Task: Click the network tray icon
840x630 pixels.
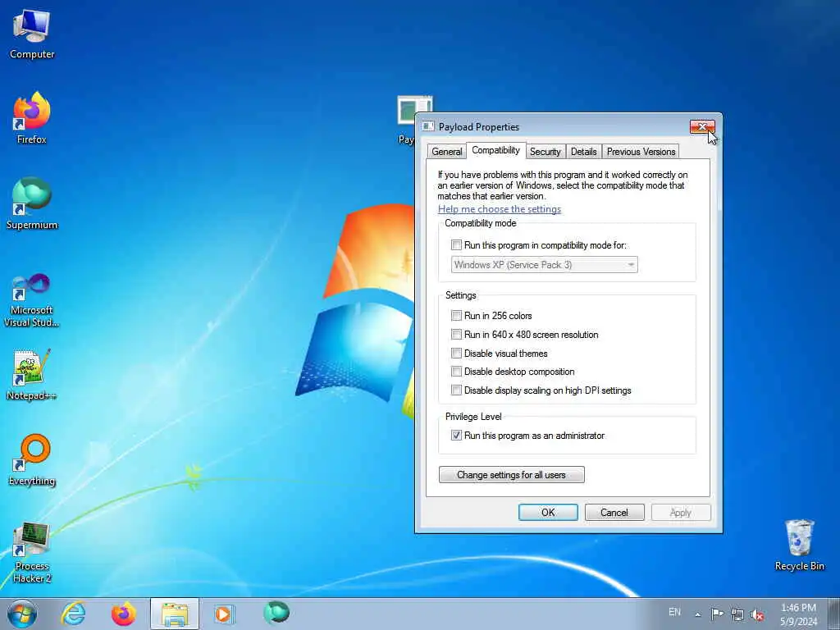Action: coord(737,614)
